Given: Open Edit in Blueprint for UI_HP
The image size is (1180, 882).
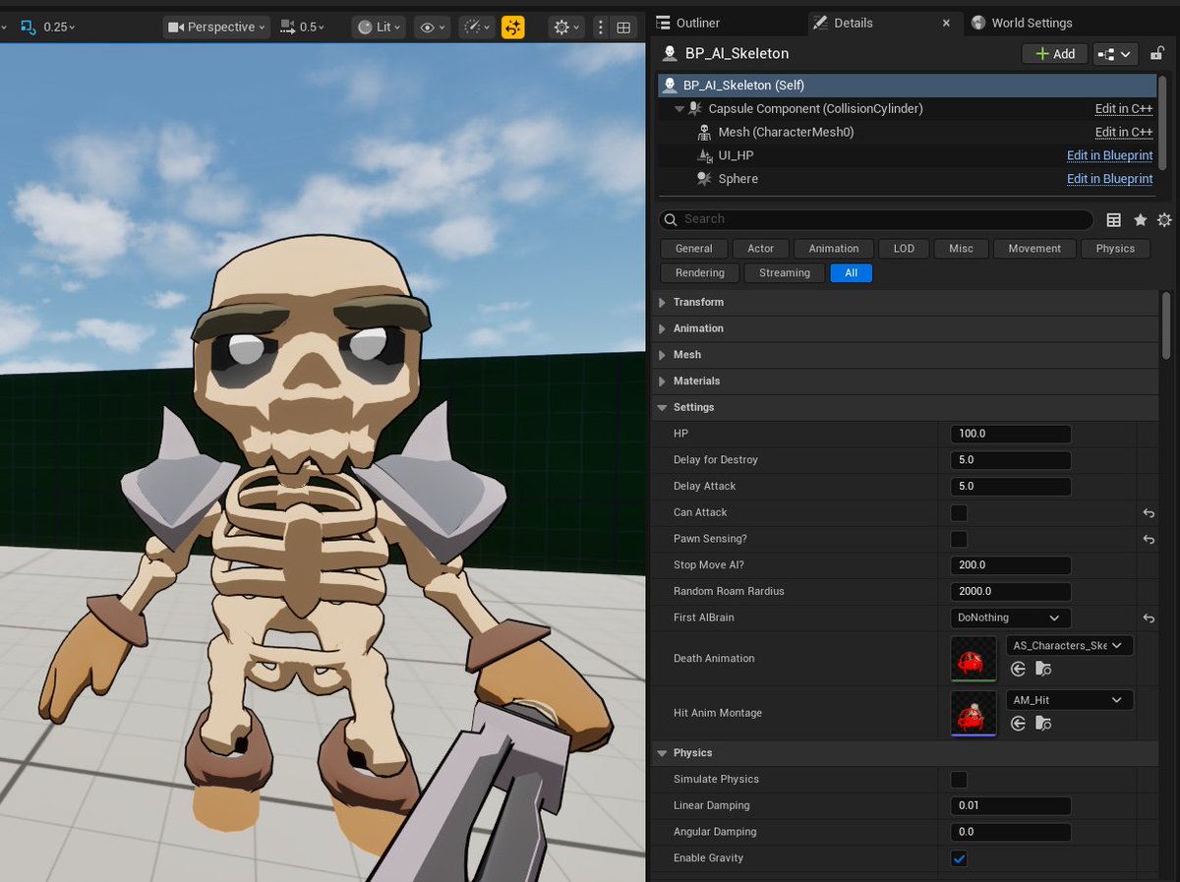Looking at the screenshot, I should pyautogui.click(x=1109, y=155).
